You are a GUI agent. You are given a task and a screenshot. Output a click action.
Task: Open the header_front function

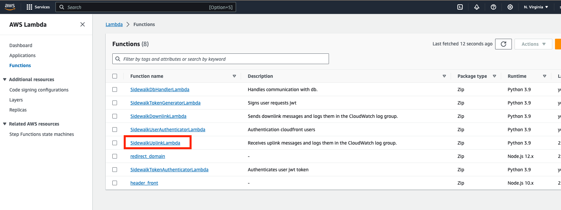coord(144,183)
